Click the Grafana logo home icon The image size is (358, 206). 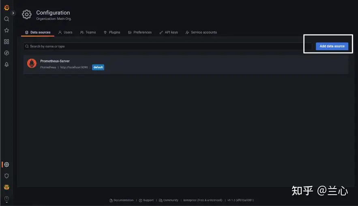tap(6, 8)
